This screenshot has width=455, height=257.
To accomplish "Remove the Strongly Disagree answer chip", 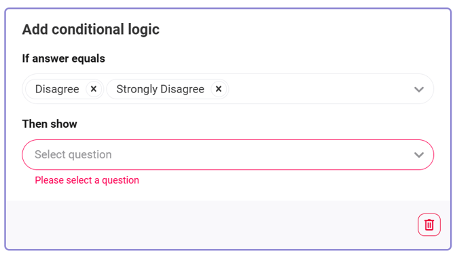I will [219, 89].
